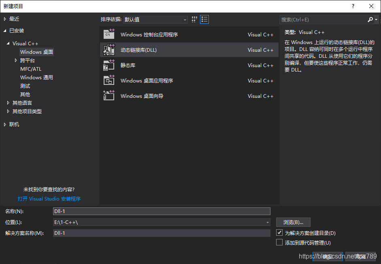Select MFC/ATL in the tree

coord(31,69)
